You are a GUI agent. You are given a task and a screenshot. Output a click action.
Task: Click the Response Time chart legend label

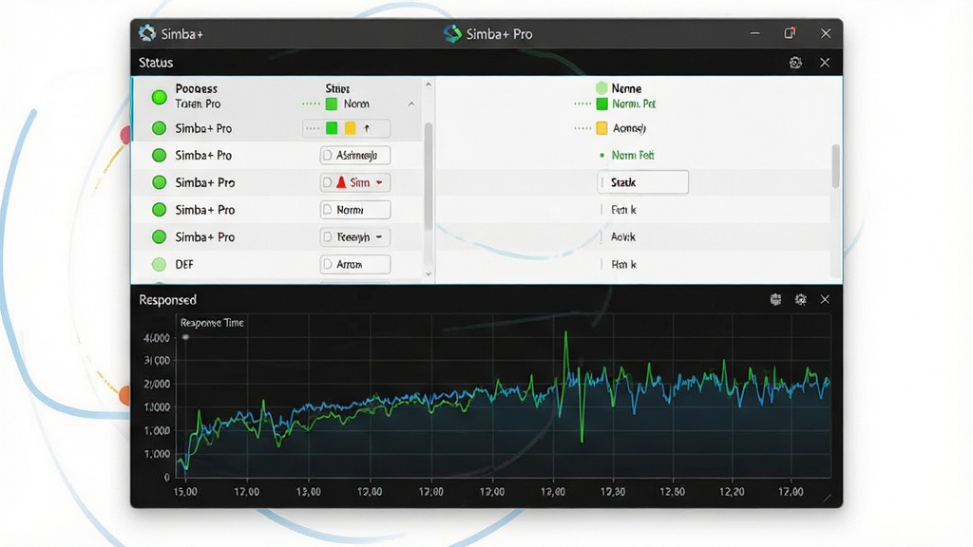pyautogui.click(x=212, y=323)
